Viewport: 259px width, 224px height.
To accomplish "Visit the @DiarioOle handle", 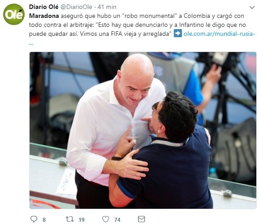I will [x=76, y=7].
